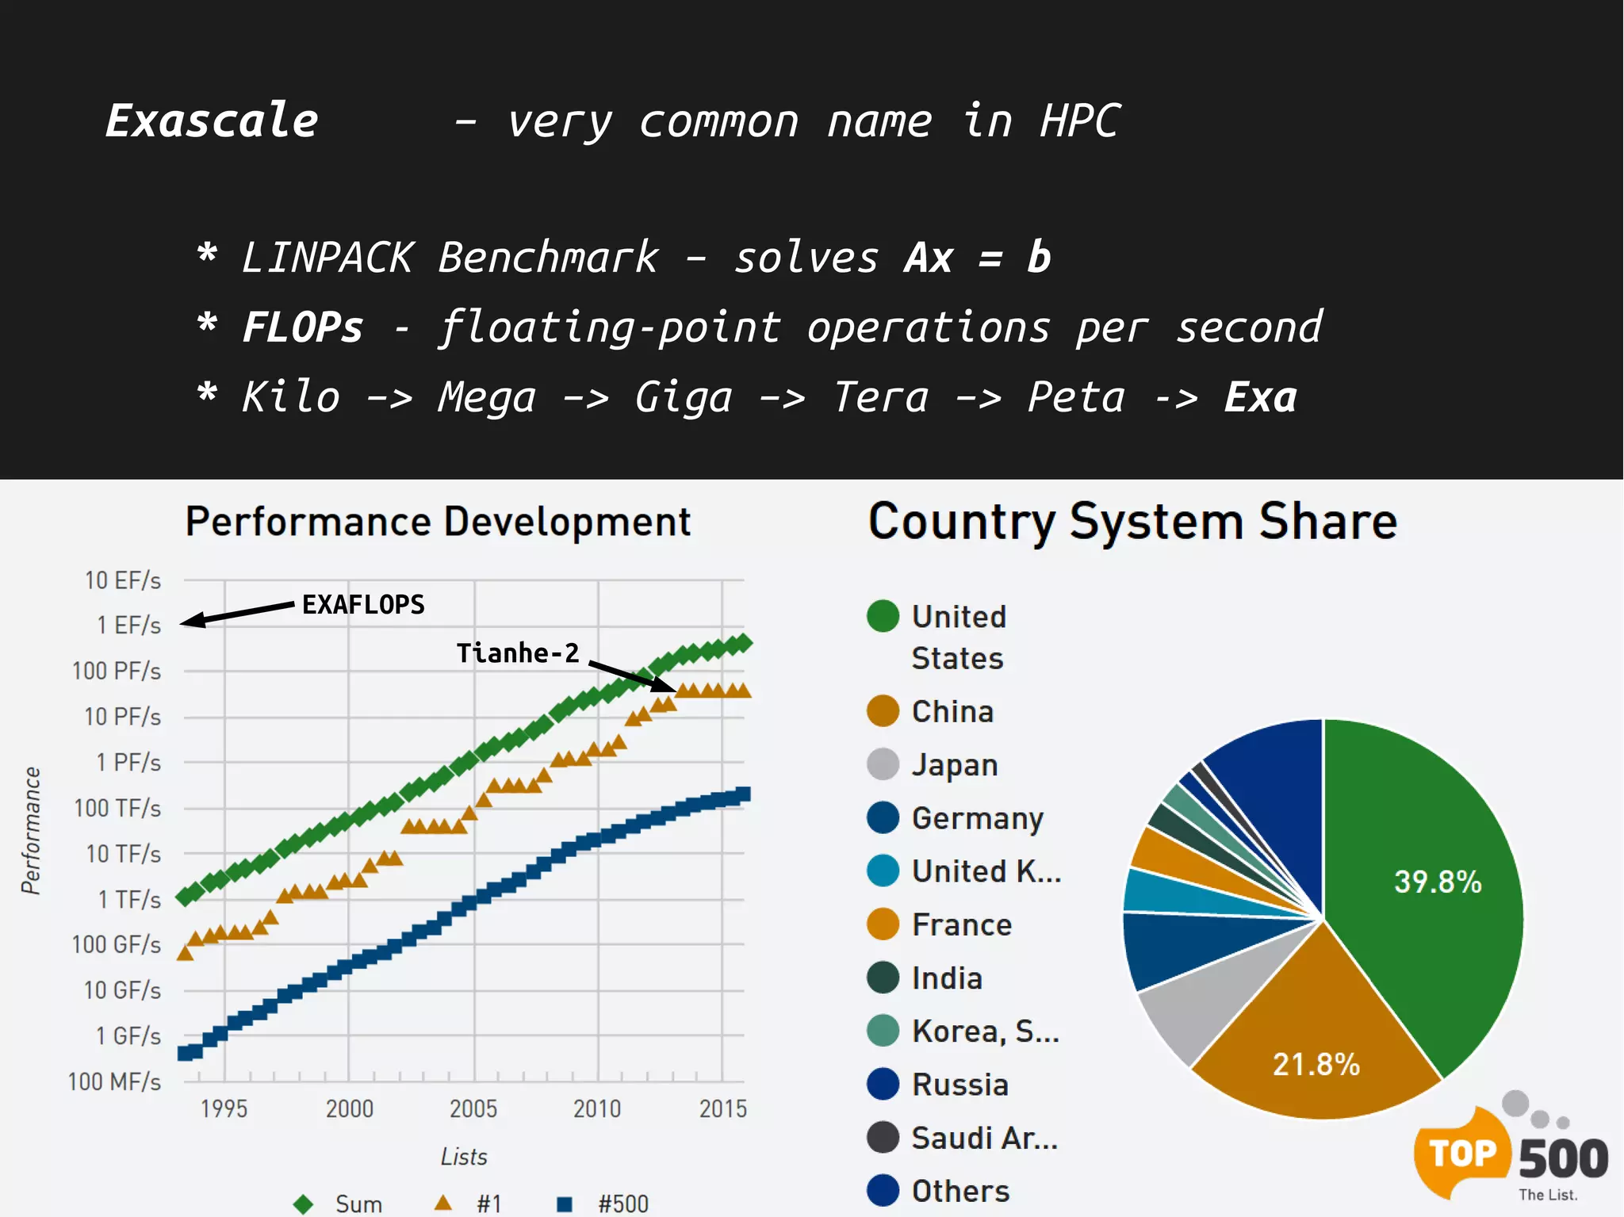Click the United States green legend dot

coord(883,616)
